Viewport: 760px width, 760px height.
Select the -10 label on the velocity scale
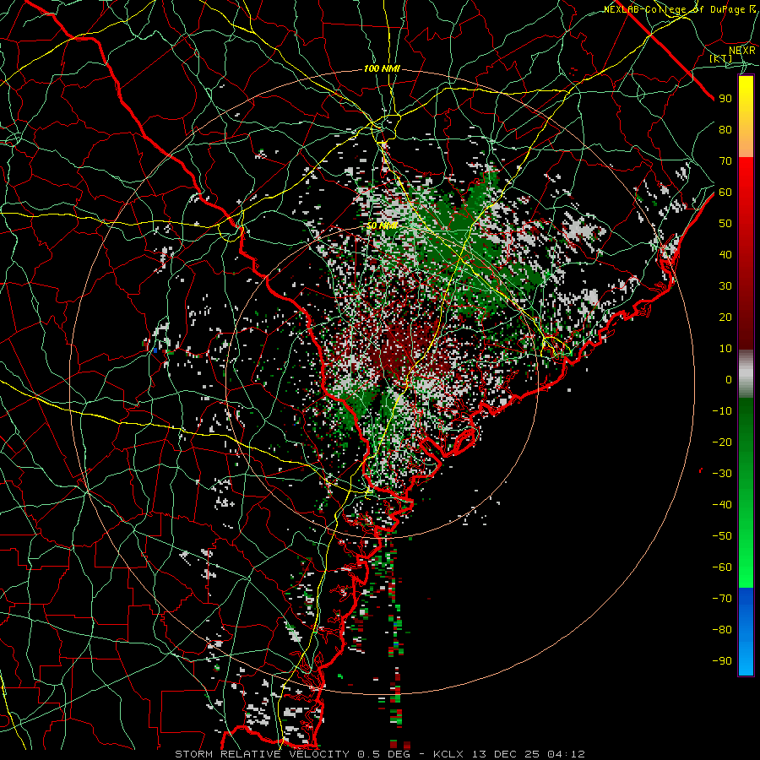coord(722,411)
